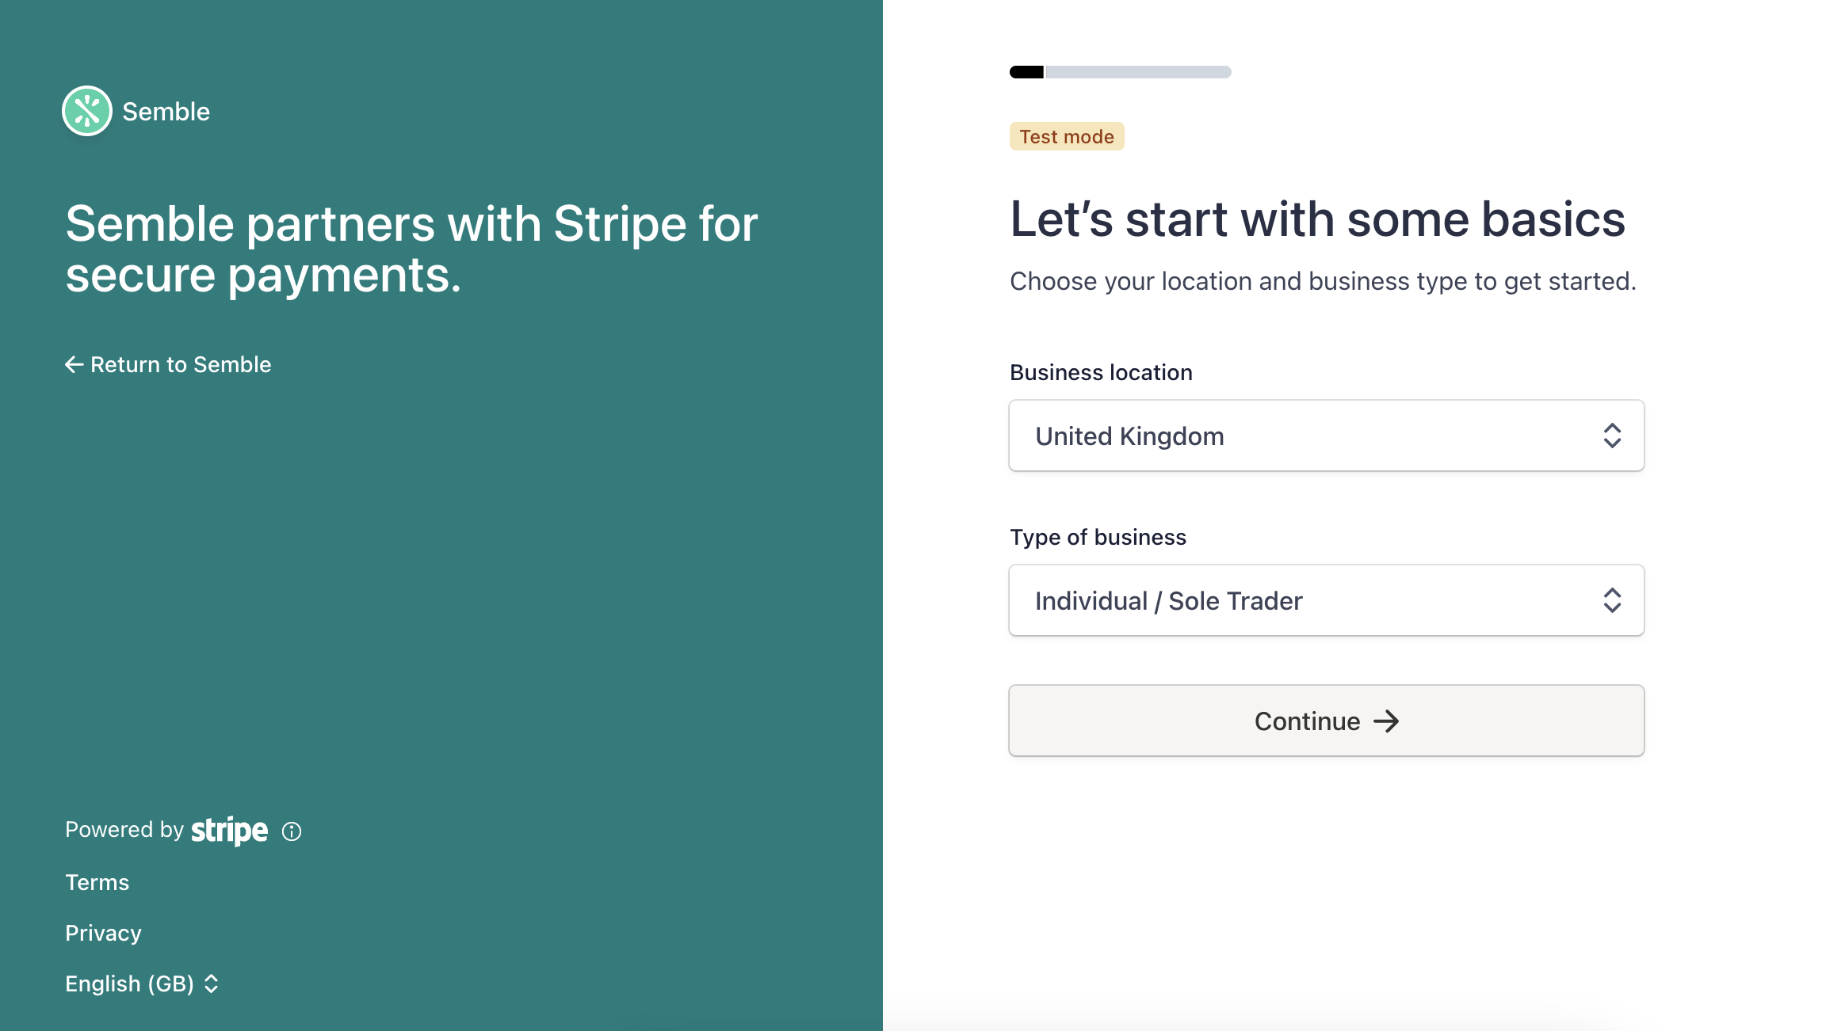
Task: Click the Stripe wordmark logo
Action: coord(230,831)
